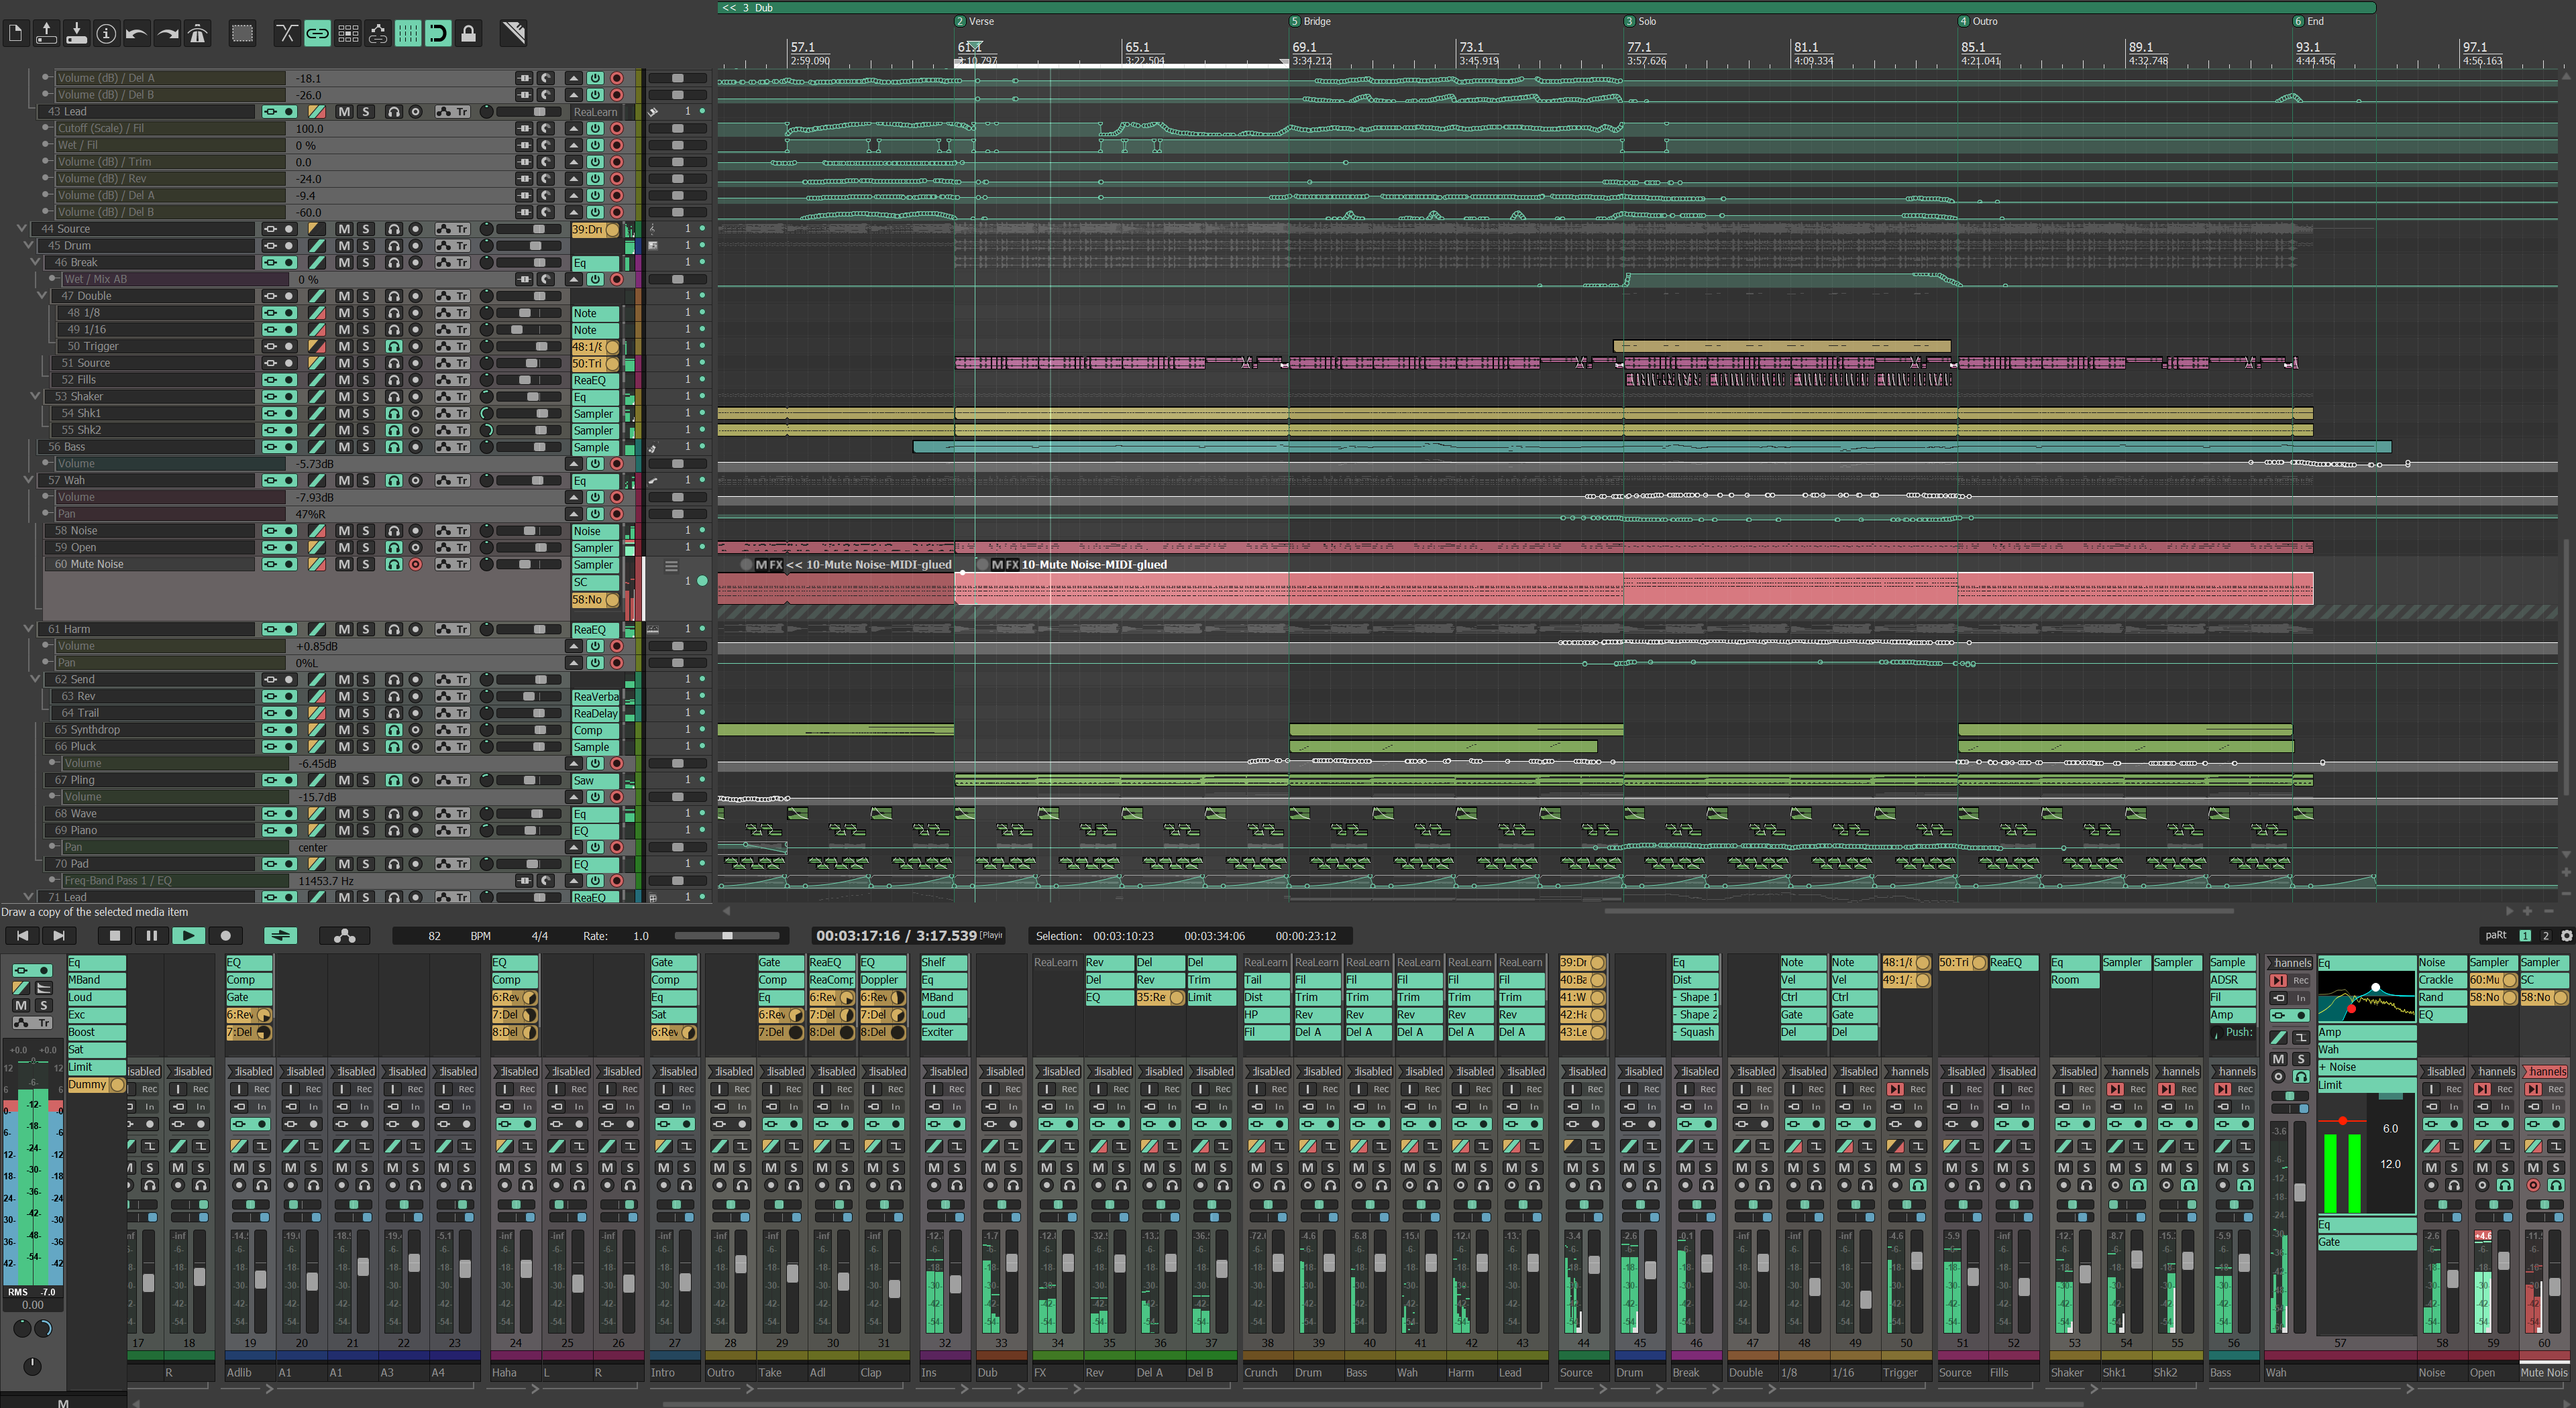
Task: Mute track 48 1/8
Action: [x=344, y=313]
